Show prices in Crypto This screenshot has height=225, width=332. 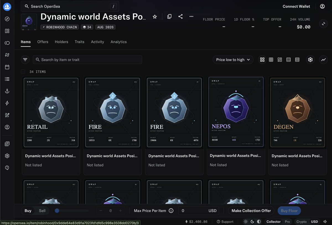[302, 222]
